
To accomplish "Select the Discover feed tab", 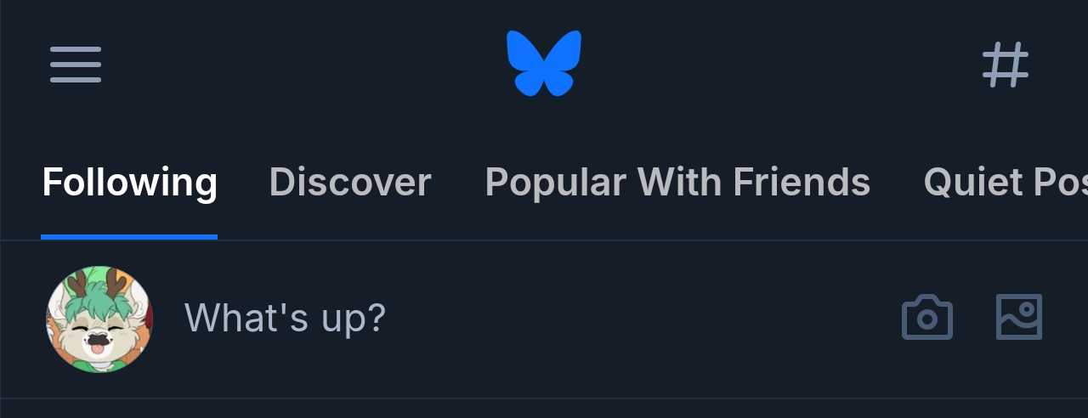I will click(x=350, y=182).
